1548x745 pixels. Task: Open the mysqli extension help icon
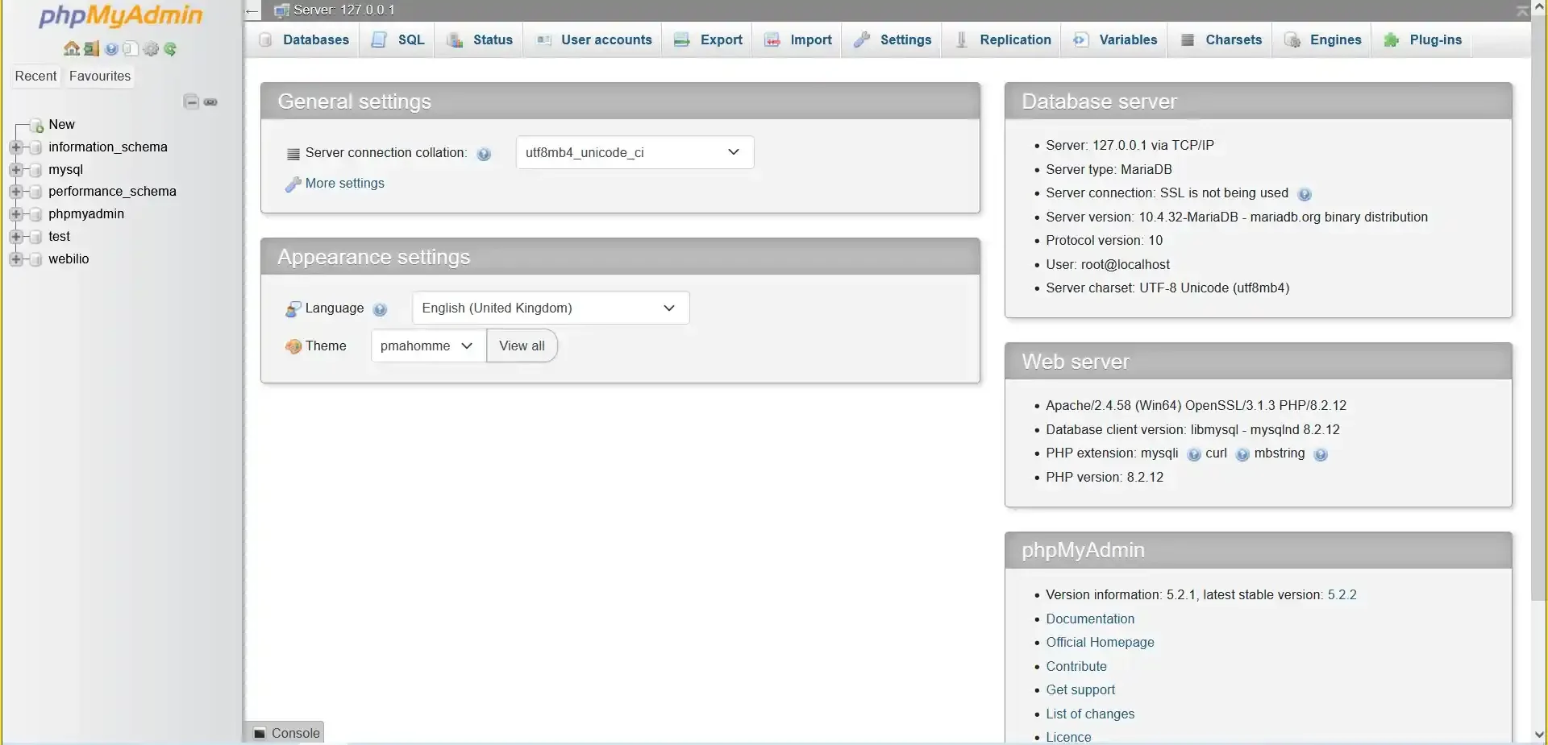pos(1194,454)
